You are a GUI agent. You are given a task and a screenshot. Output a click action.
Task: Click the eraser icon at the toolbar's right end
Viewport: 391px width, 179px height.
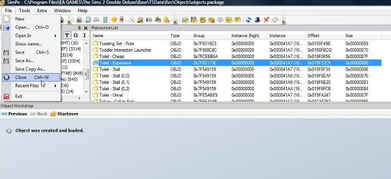point(275,20)
